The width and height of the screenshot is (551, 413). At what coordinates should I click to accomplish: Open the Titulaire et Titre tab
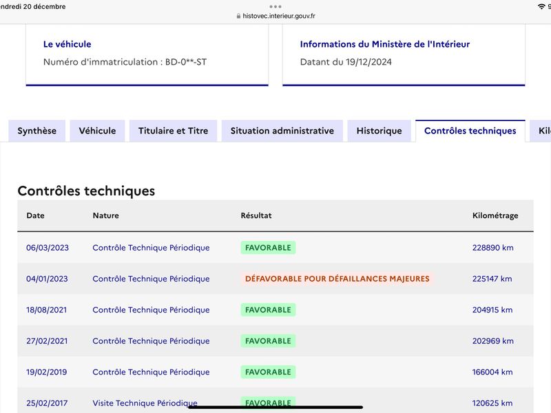[x=174, y=131]
